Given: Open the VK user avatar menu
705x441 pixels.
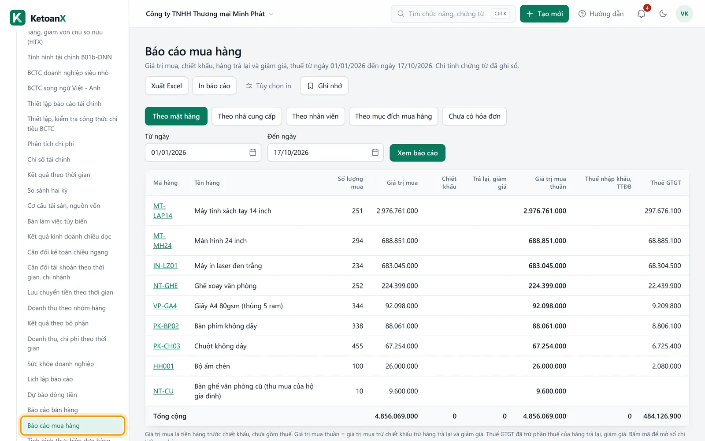Looking at the screenshot, I should point(684,14).
